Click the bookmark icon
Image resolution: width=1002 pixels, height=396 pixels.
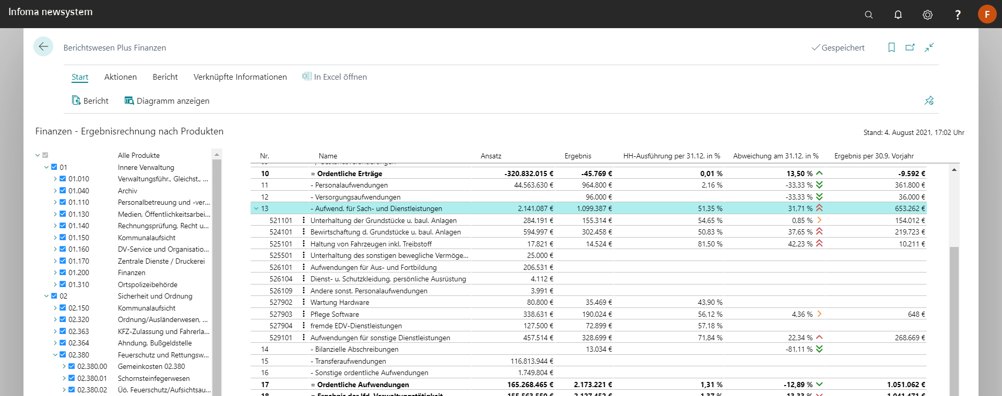pos(891,47)
